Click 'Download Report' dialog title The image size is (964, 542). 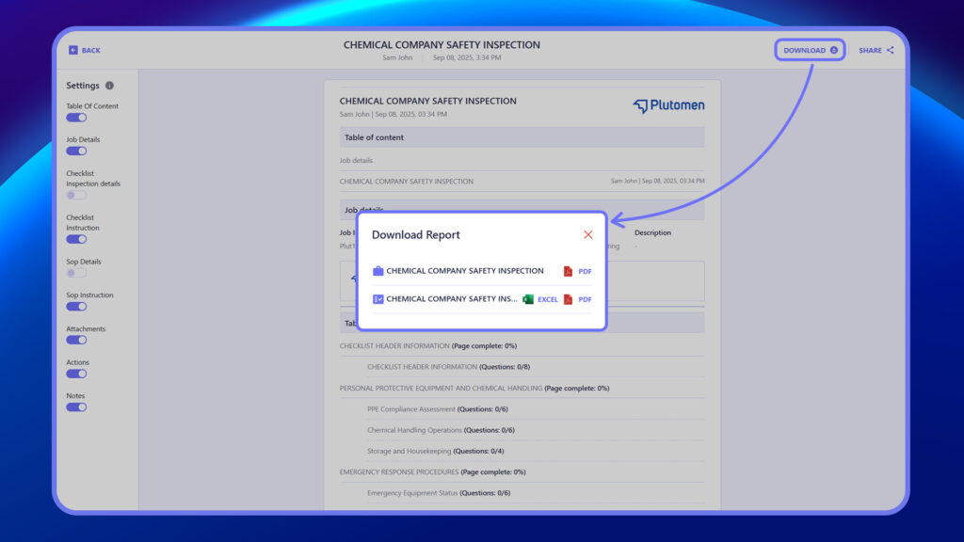pyautogui.click(x=415, y=234)
